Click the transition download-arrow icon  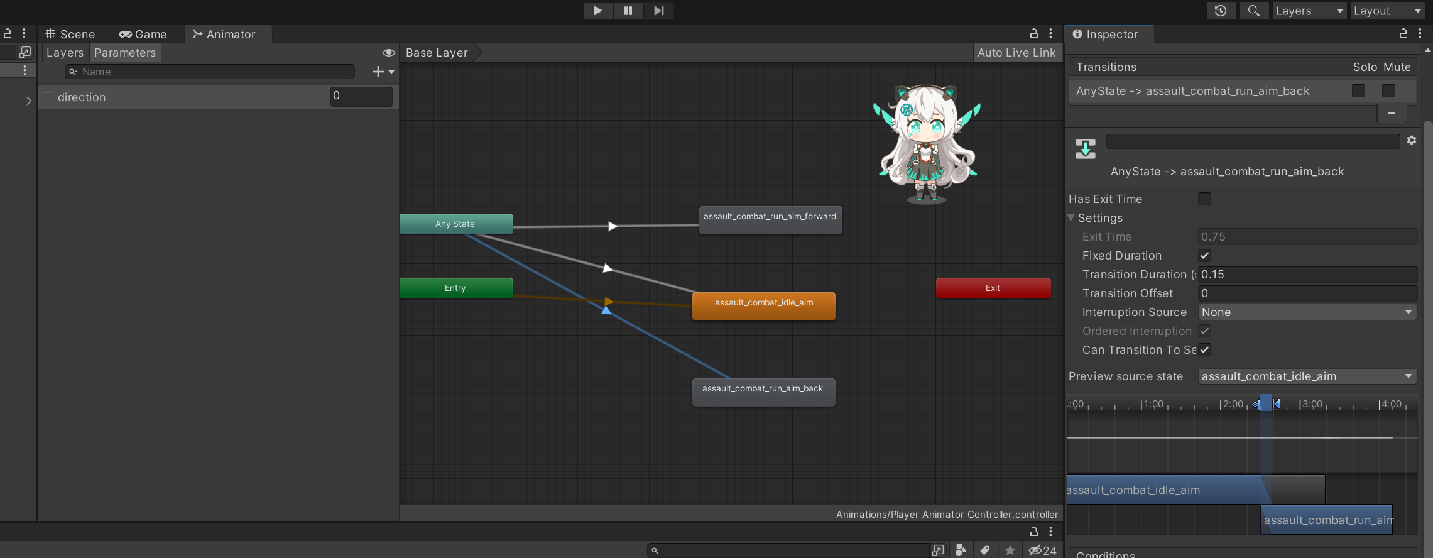coord(1086,149)
